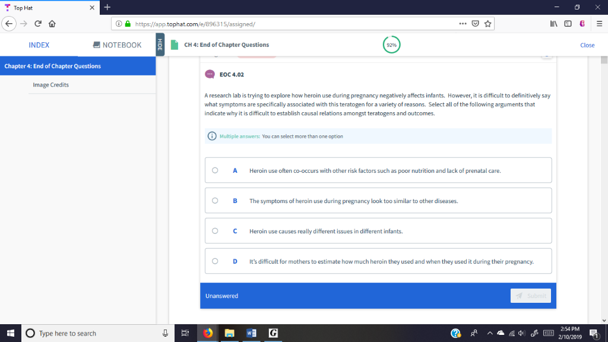
Task: Open Windows Start menu
Action: click(x=11, y=333)
